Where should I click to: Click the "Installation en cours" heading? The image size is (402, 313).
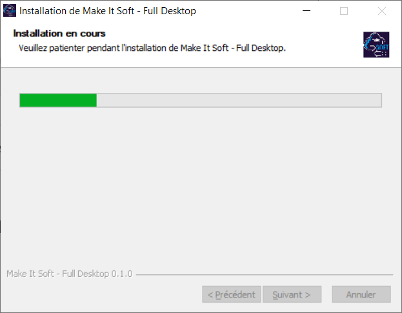coord(59,34)
